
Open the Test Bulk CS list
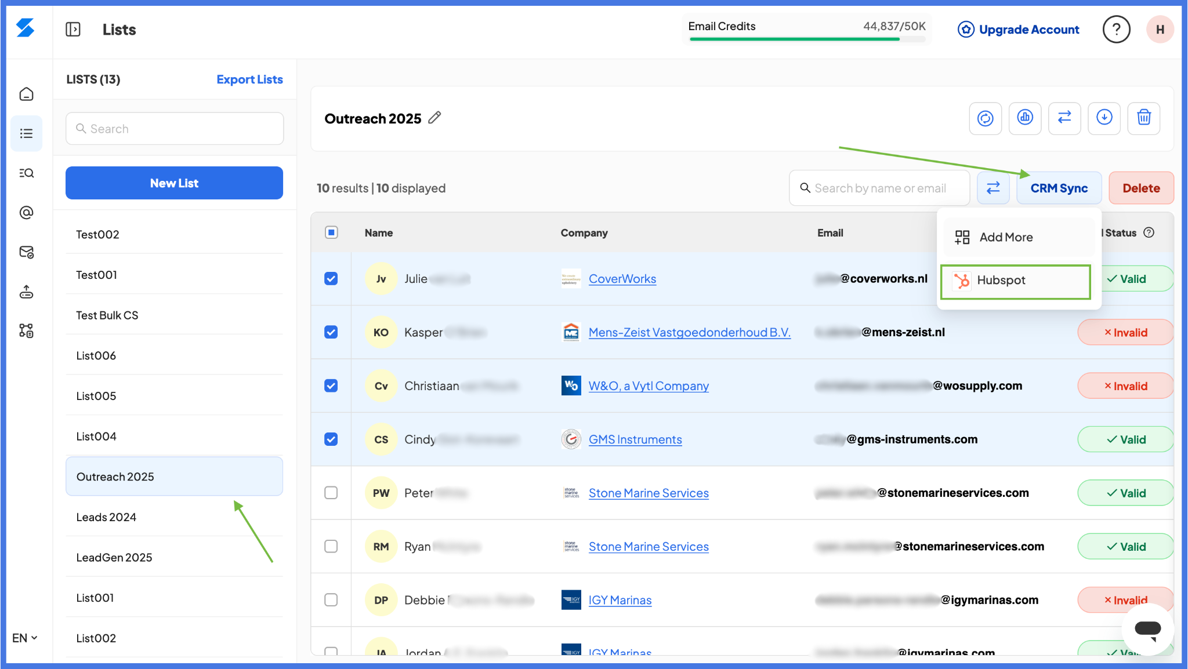(x=174, y=315)
